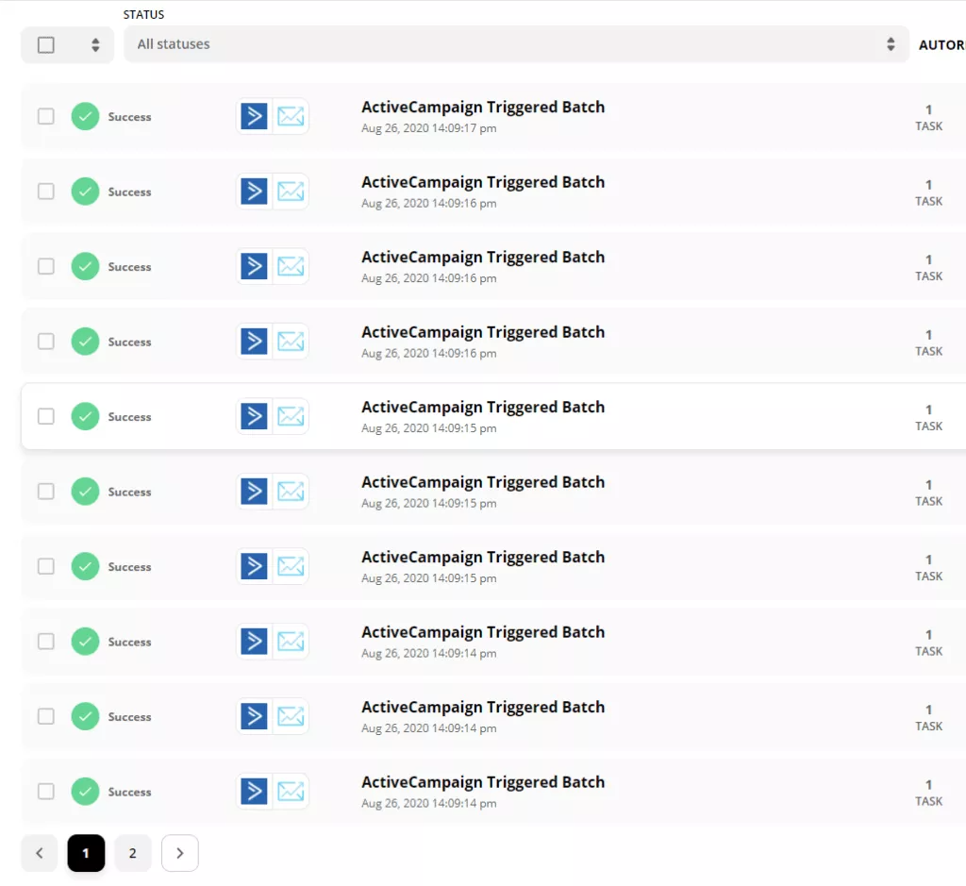The width and height of the screenshot is (966, 886).
Task: Select the checkbox for the first 14:09:16 run
Action: pyautogui.click(x=45, y=191)
